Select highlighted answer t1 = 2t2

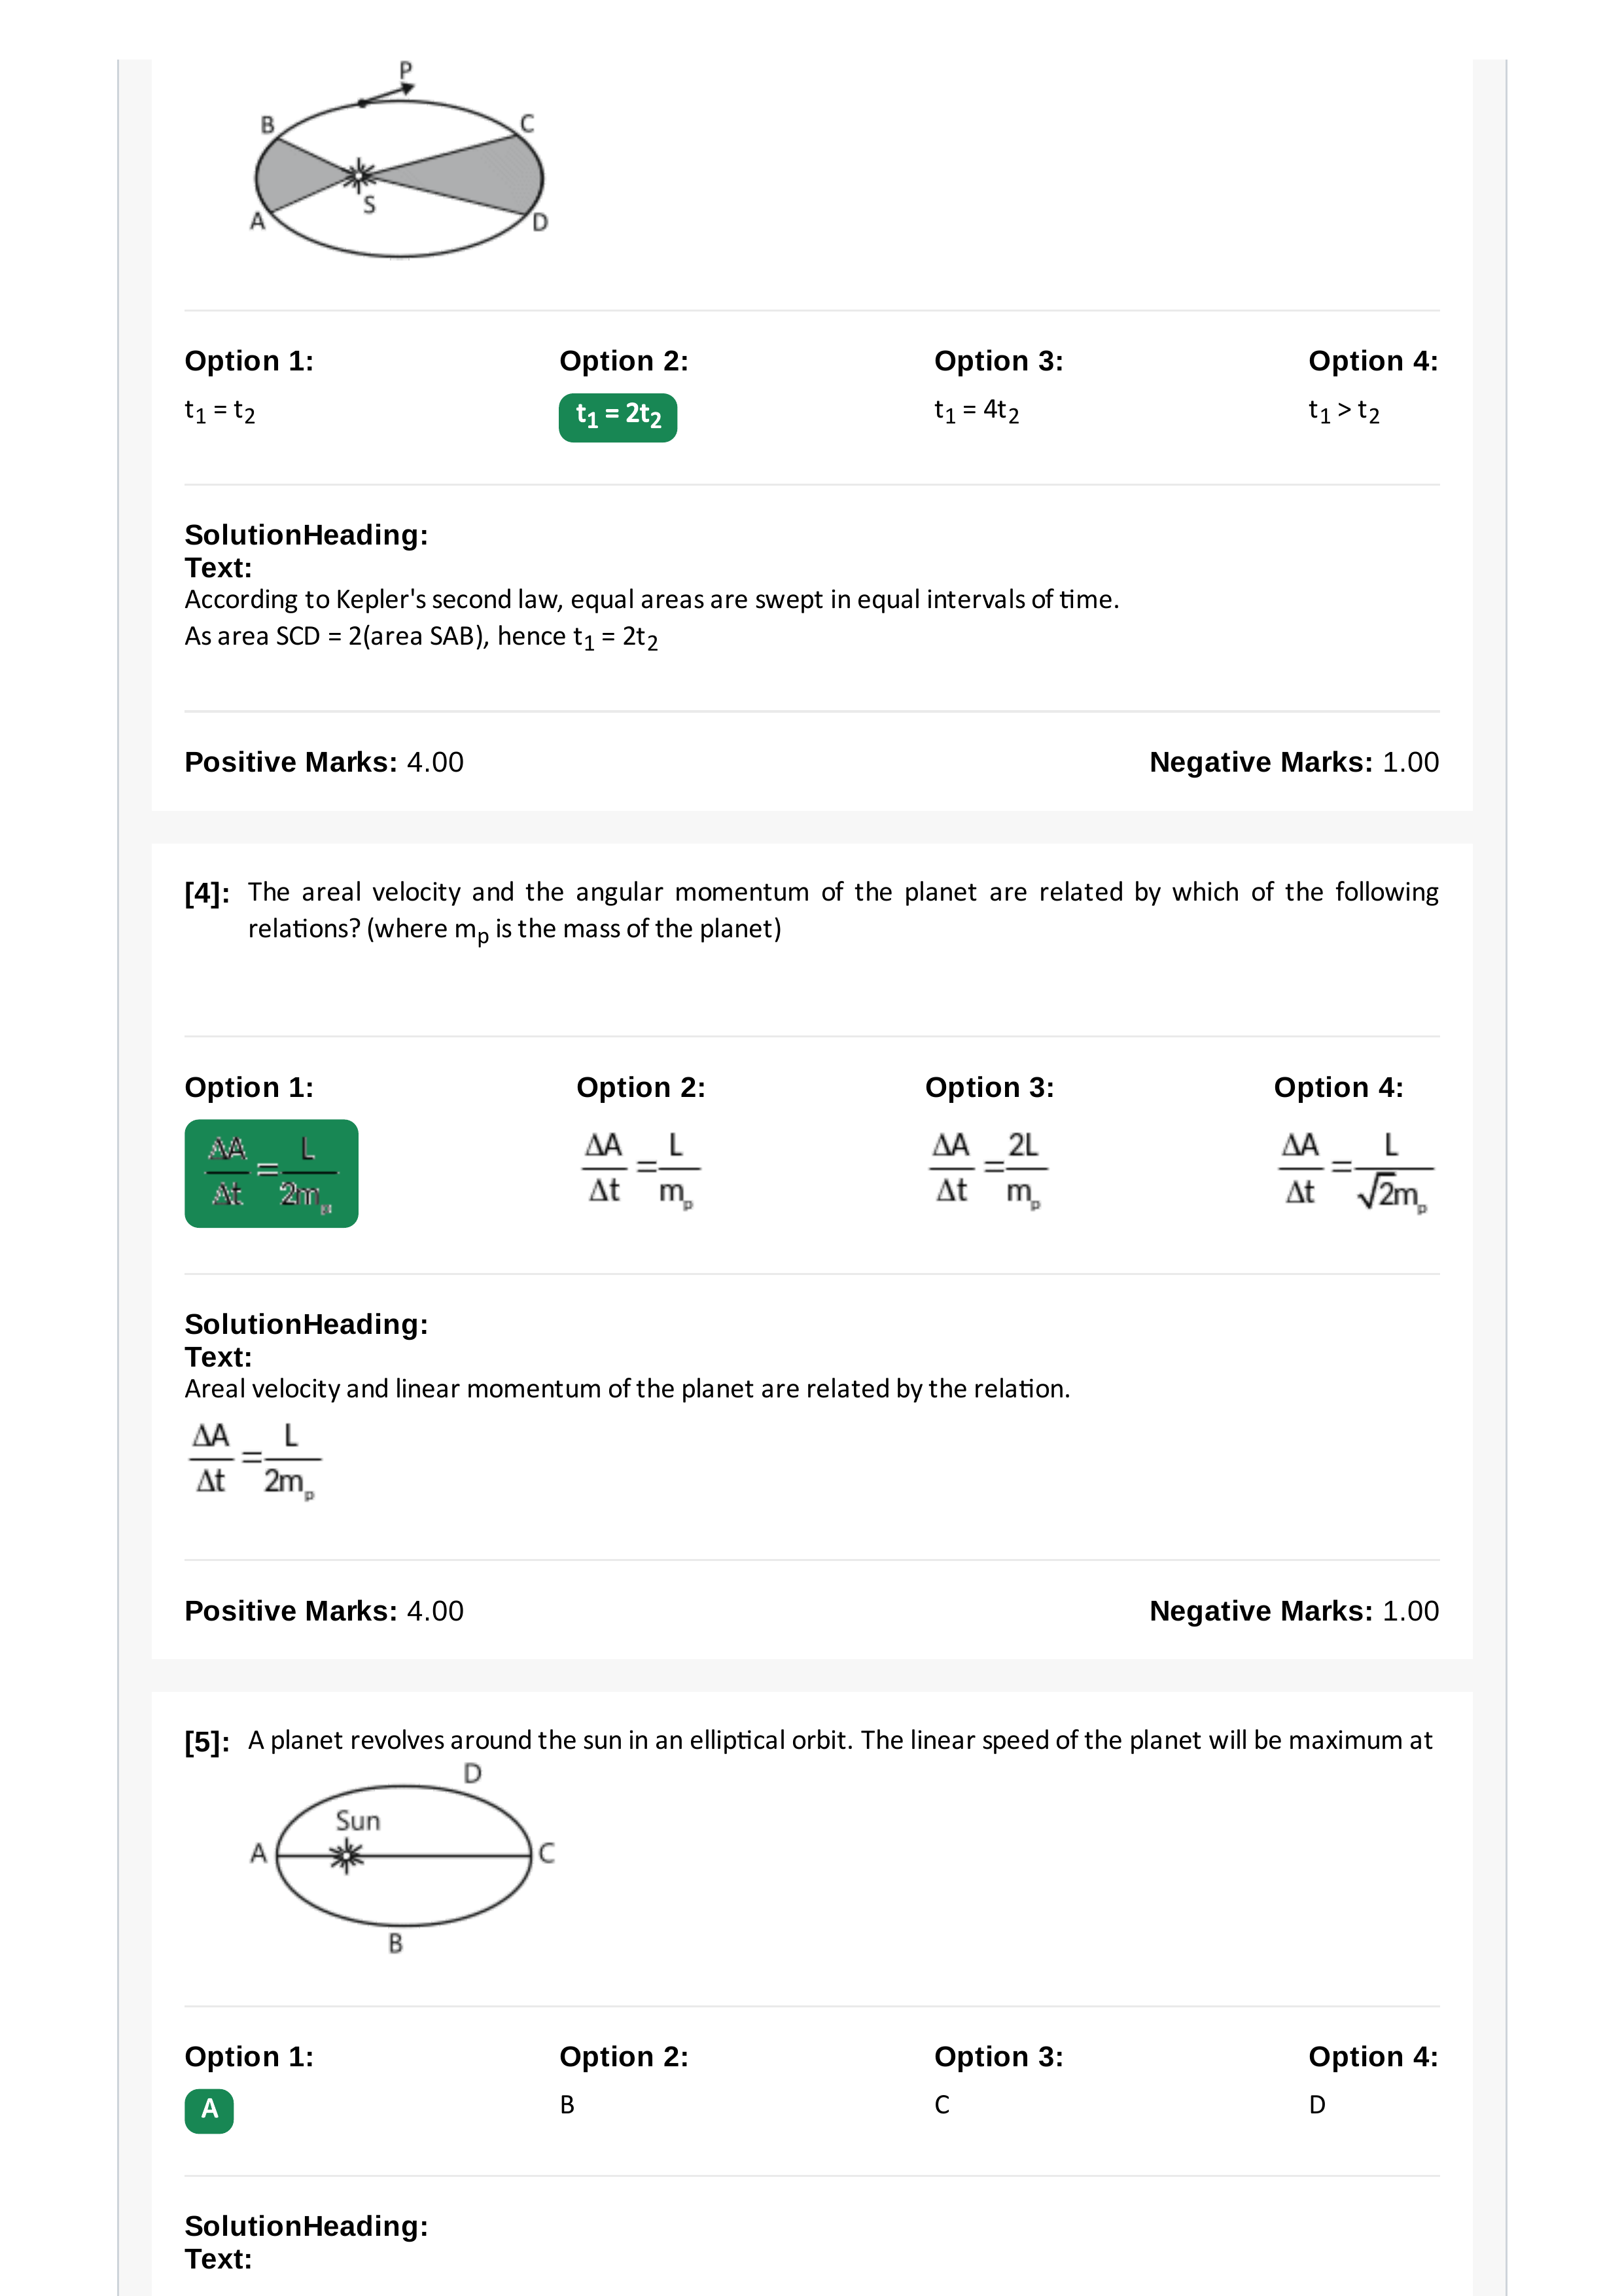(618, 417)
